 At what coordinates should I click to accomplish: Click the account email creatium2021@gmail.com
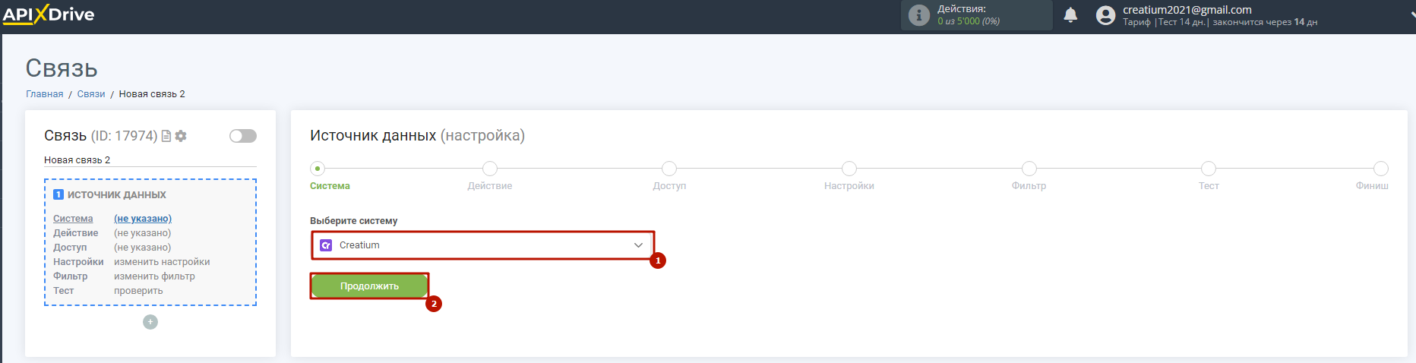coord(1187,10)
